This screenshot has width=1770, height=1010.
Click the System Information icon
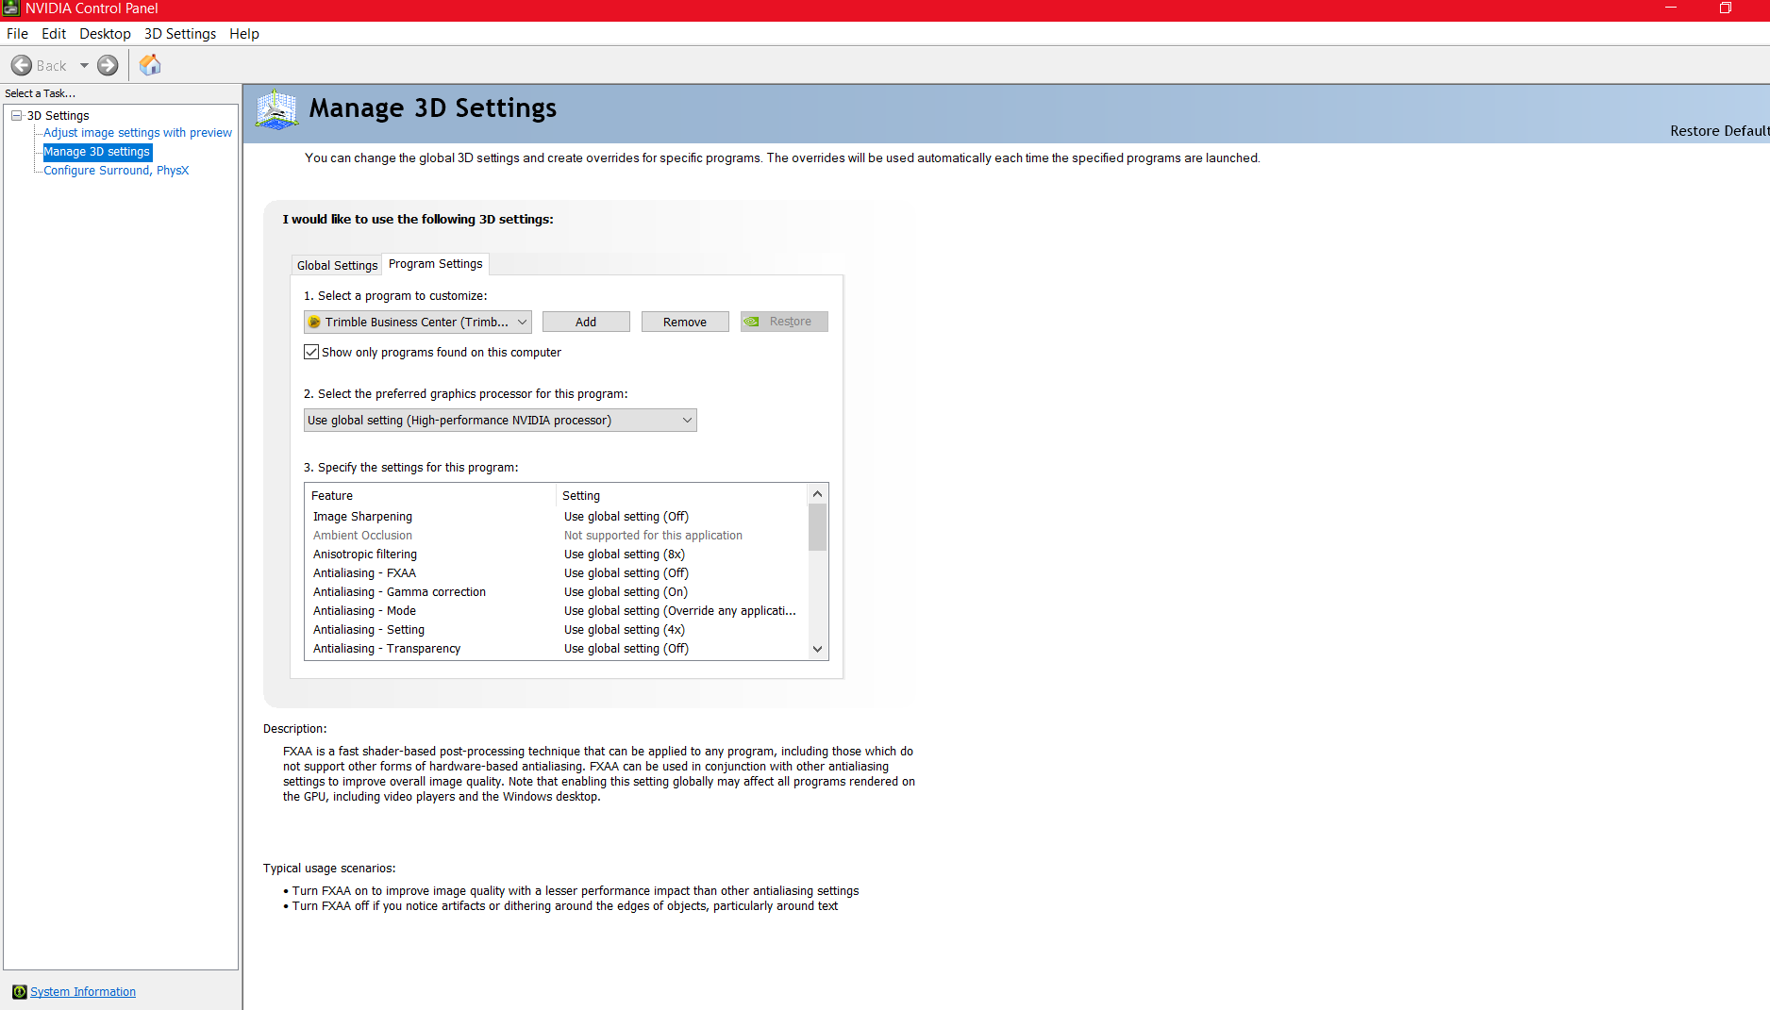[x=19, y=992]
